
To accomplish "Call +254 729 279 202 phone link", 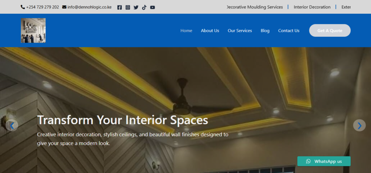I will pyautogui.click(x=43, y=7).
